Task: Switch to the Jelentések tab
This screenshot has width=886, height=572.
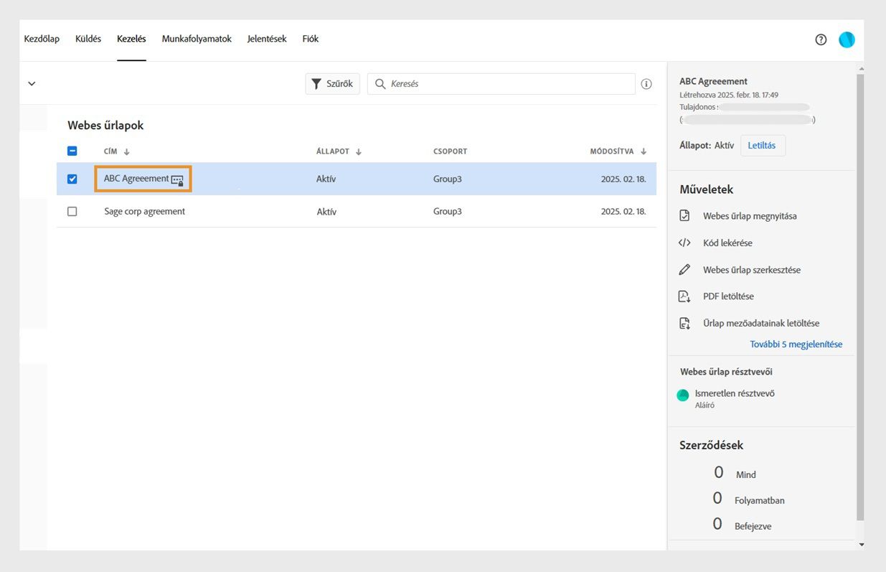Action: (267, 39)
